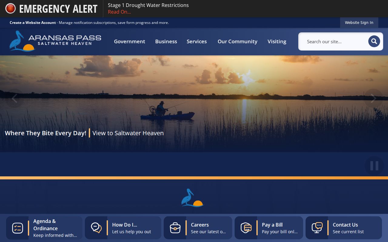Image resolution: width=388 pixels, height=242 pixels.
Task: Click the How Do I chat bubbles icon
Action: pyautogui.click(x=96, y=228)
